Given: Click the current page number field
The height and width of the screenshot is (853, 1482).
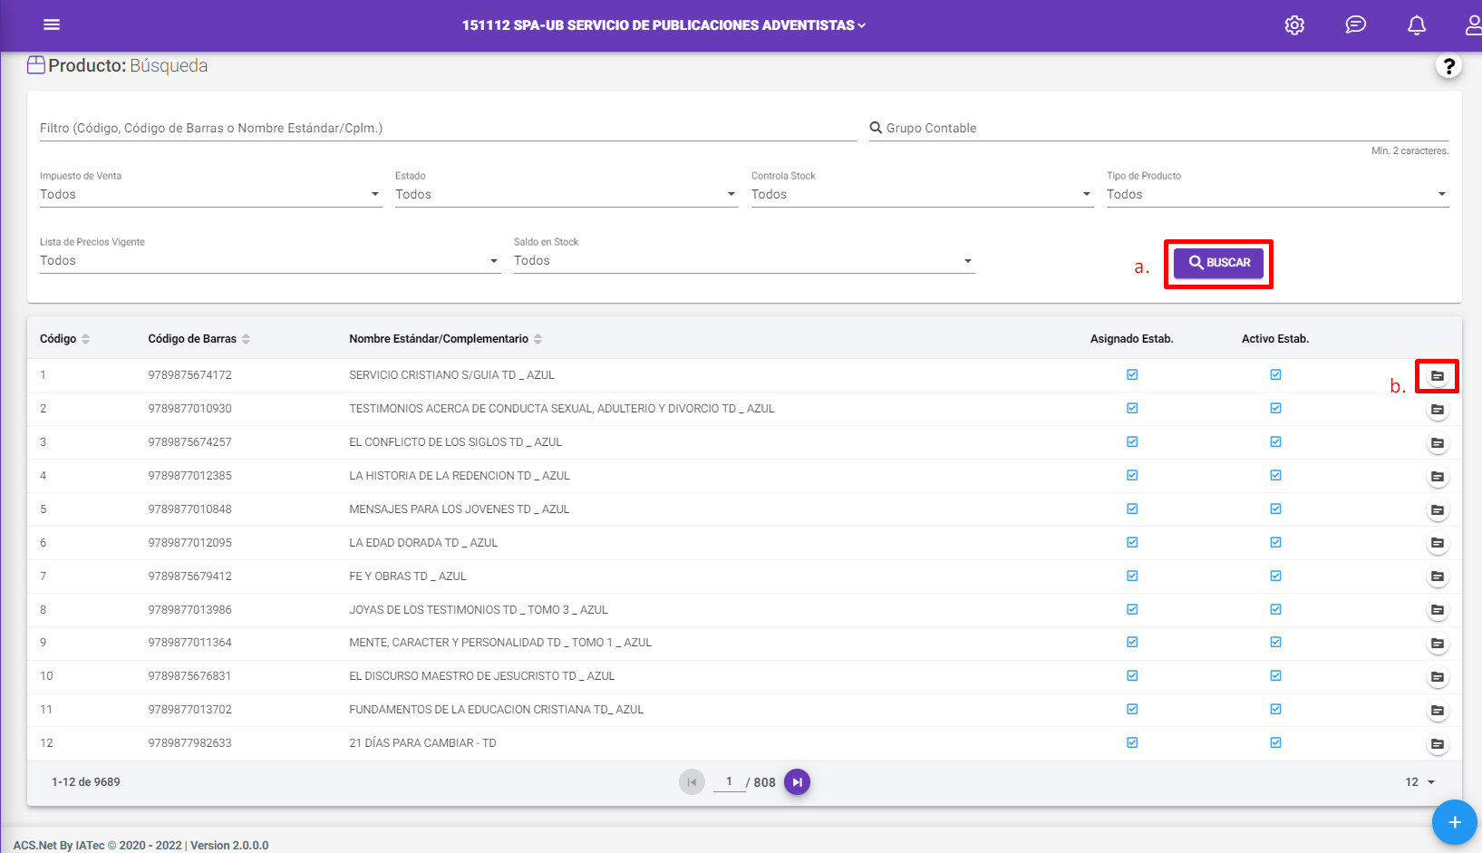Looking at the screenshot, I should point(729,781).
